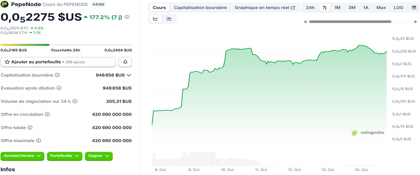Click info icon next to Capitalisation boursière
Viewport: 420px width, 175px height.
pyautogui.click(x=57, y=75)
